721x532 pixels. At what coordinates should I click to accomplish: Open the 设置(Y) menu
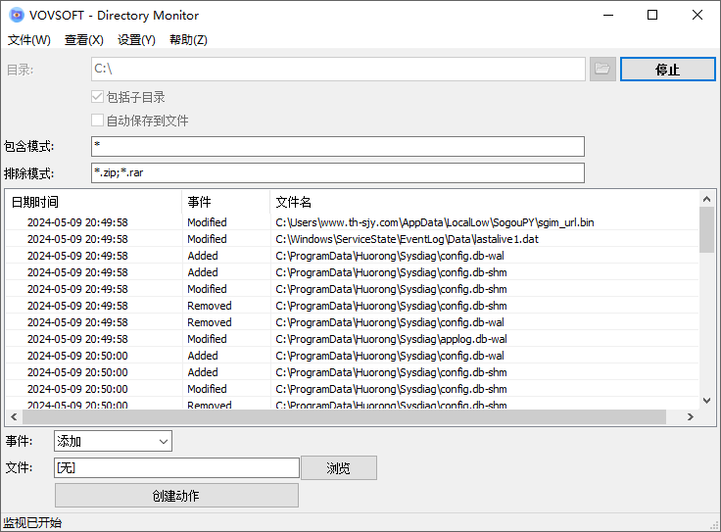click(136, 40)
